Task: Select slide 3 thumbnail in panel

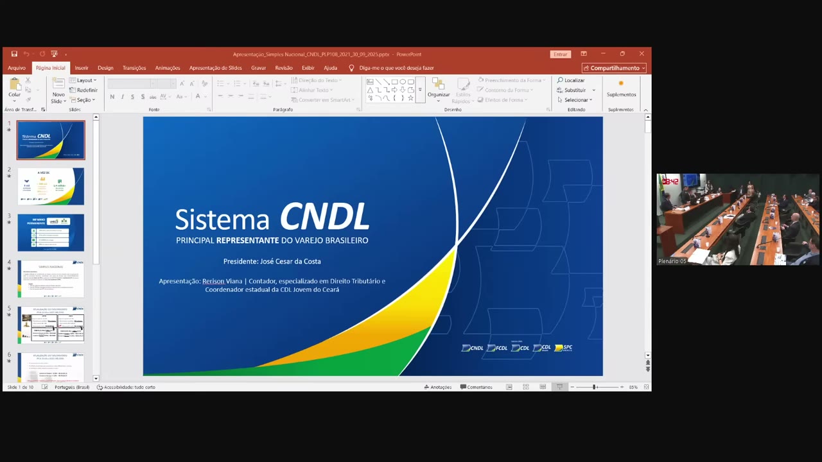Action: (x=51, y=232)
